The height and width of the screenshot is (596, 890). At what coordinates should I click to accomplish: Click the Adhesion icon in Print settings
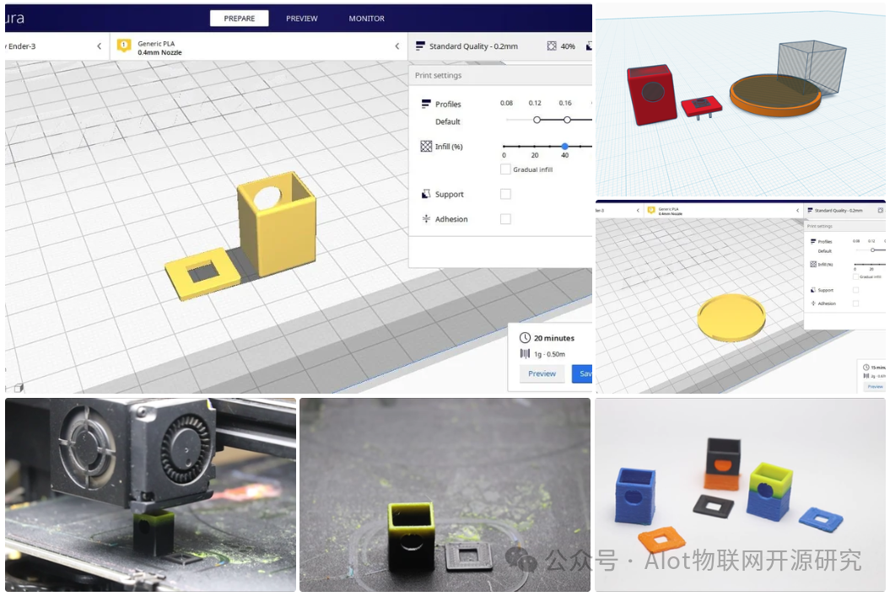point(426,218)
